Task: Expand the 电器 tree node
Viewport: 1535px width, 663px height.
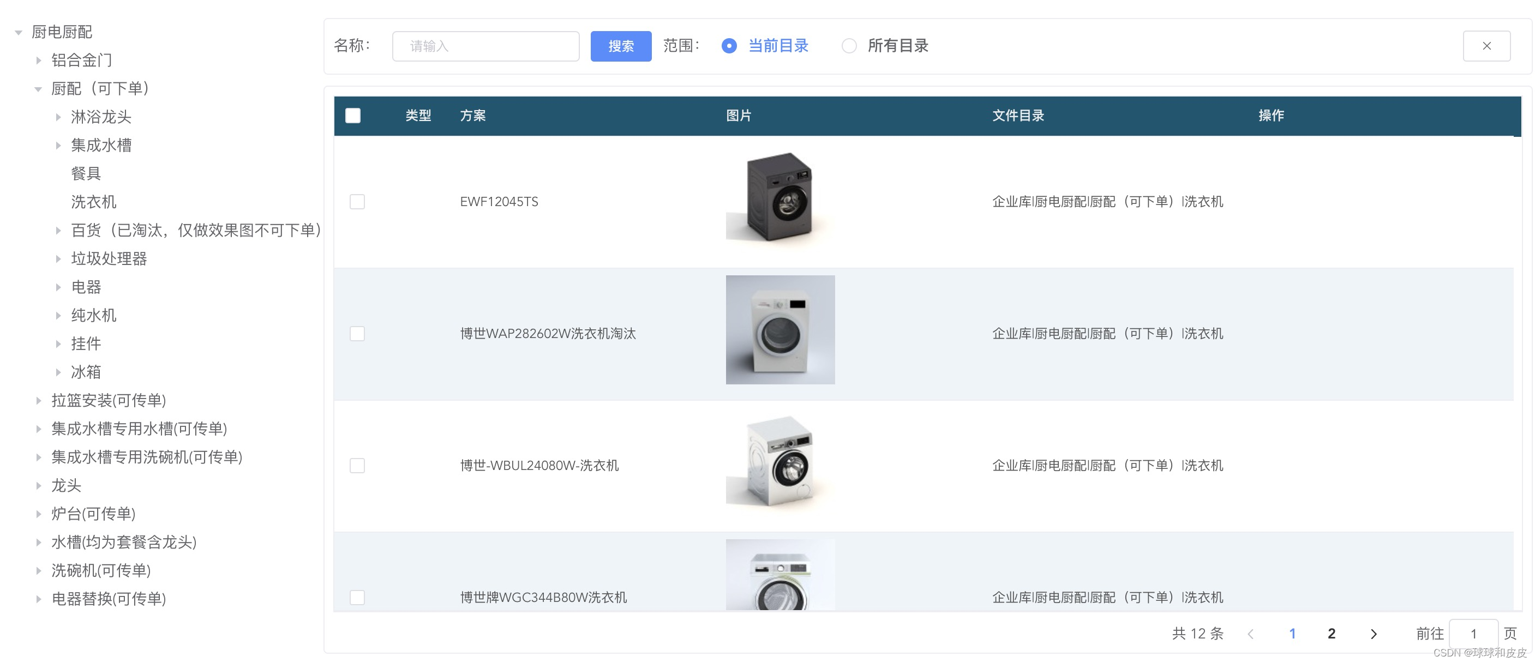Action: click(x=58, y=287)
